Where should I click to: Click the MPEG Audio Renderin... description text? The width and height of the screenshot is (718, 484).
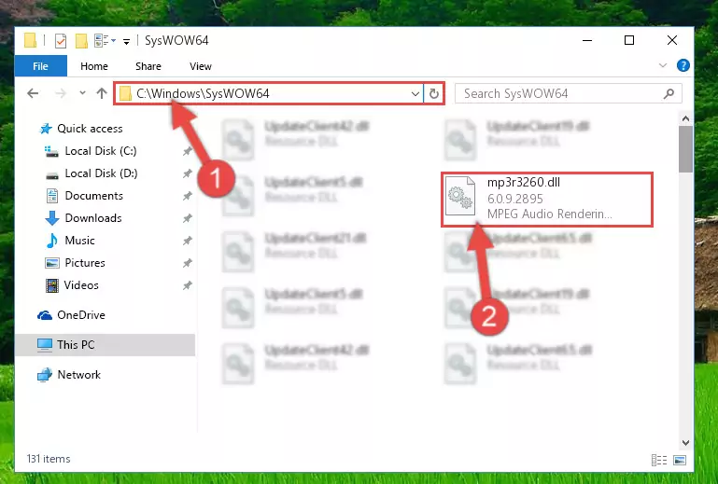(550, 214)
